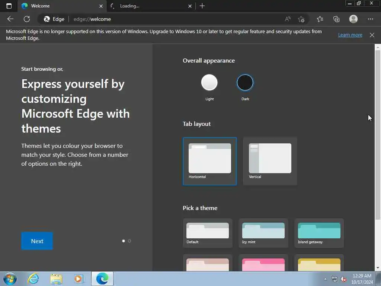The width and height of the screenshot is (381, 286).
Task: Open the network tray icon
Action: [x=334, y=279]
